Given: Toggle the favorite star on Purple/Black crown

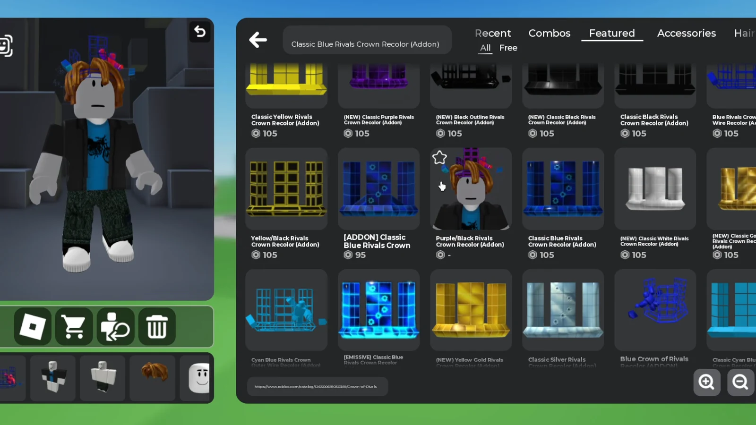Looking at the screenshot, I should [x=439, y=157].
